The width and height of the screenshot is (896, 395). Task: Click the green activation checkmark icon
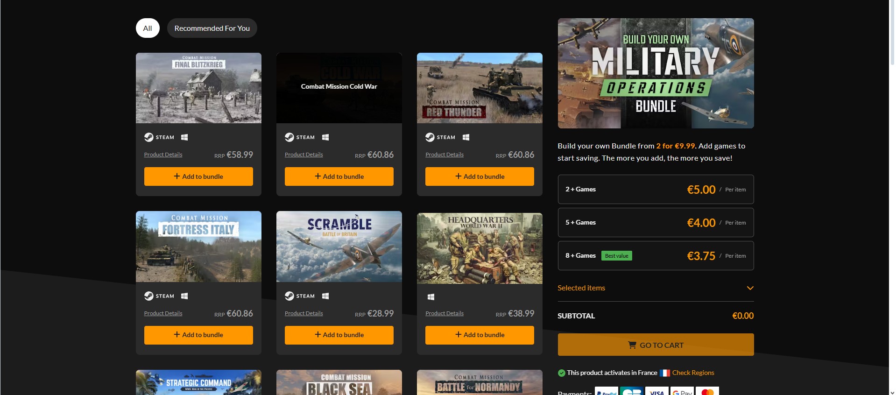point(562,373)
